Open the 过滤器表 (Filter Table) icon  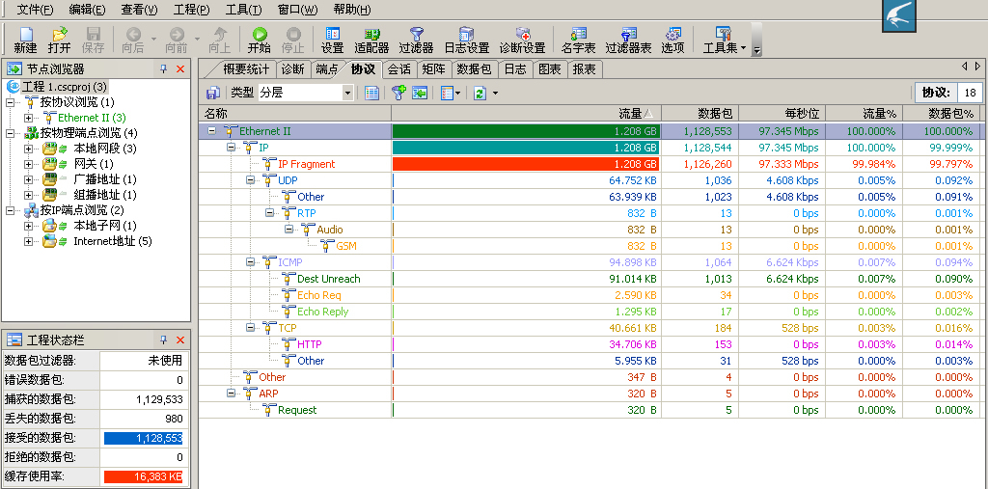(x=628, y=39)
